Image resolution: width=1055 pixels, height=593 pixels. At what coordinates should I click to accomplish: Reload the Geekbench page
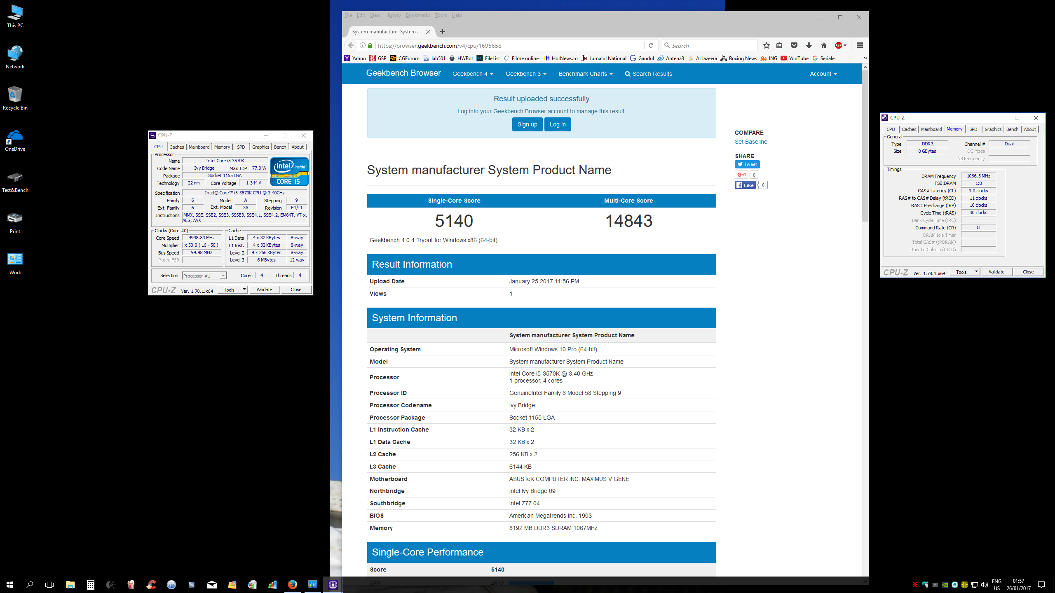pos(651,45)
